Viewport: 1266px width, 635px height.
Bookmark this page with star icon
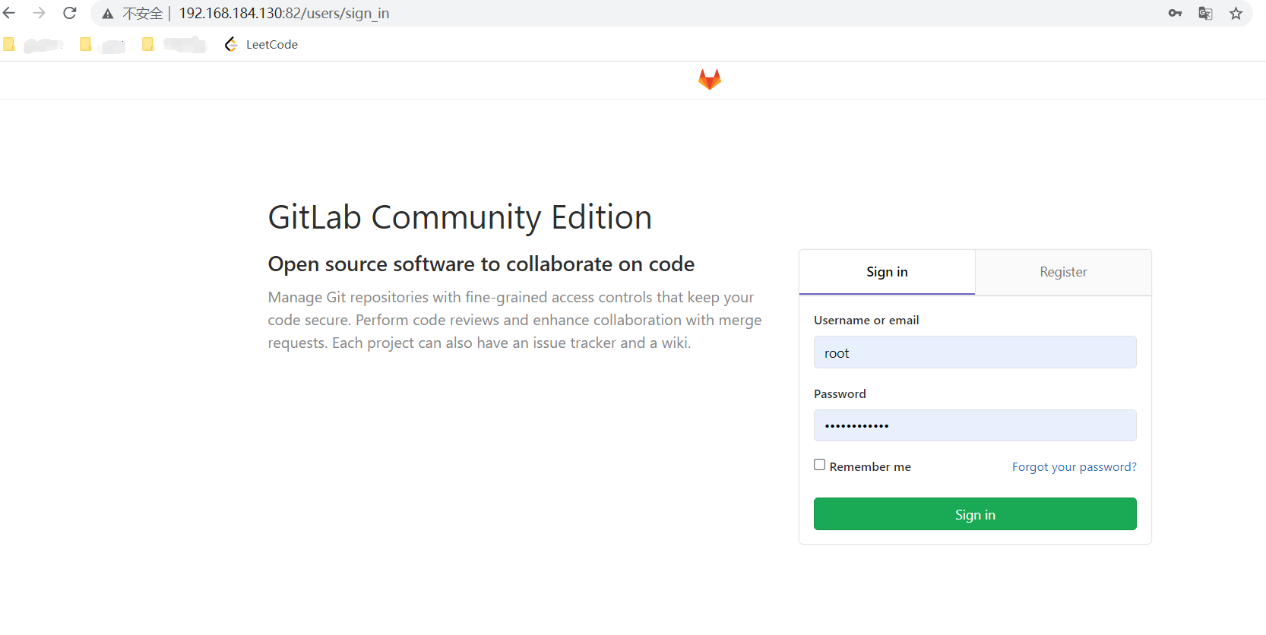pyautogui.click(x=1236, y=13)
